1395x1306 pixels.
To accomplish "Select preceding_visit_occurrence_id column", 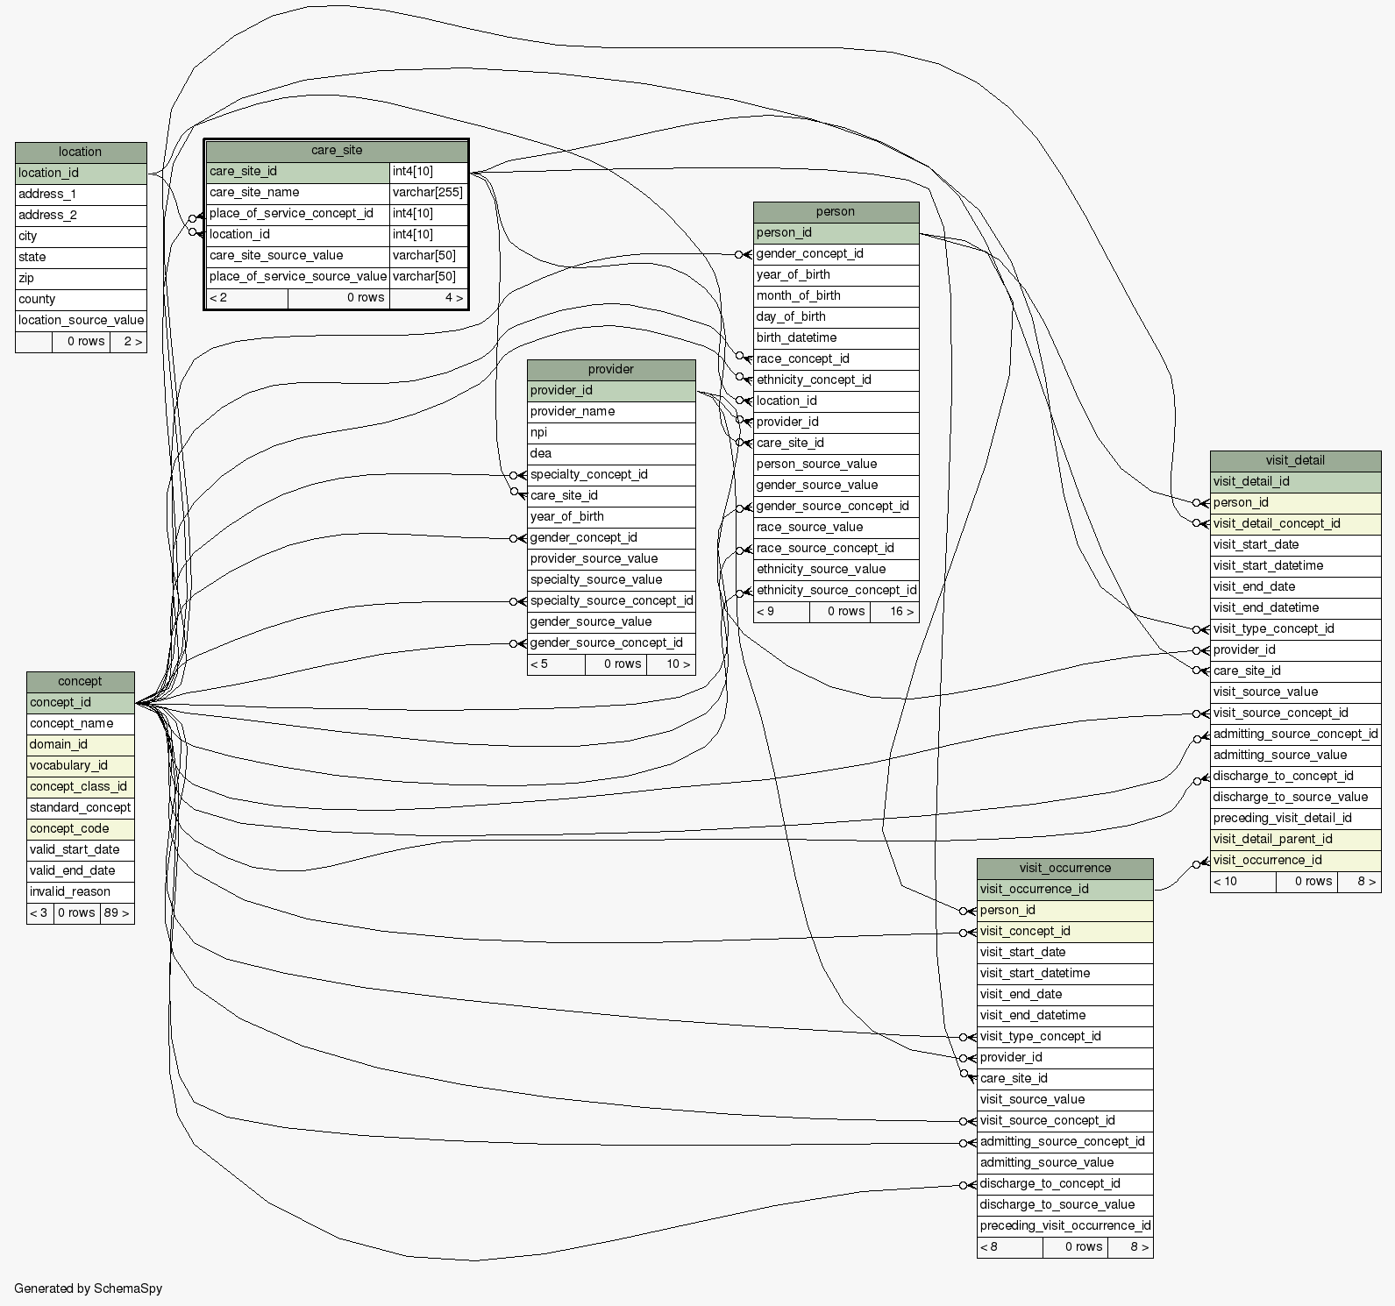I will 1064,1226.
